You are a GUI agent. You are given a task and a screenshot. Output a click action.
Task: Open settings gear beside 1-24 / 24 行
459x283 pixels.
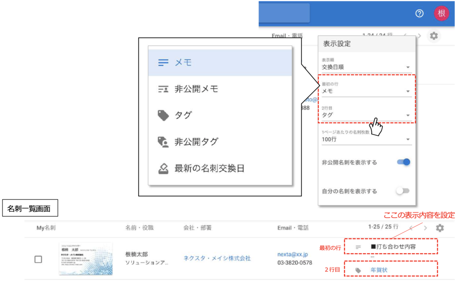click(x=434, y=36)
